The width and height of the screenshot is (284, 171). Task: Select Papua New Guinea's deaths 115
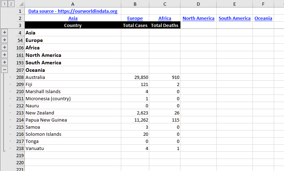(165, 120)
